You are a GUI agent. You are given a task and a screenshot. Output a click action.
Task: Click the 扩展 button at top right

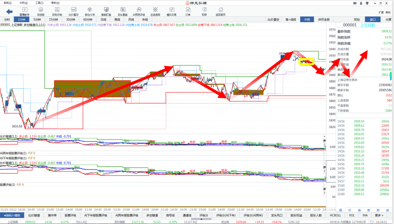click(381, 13)
